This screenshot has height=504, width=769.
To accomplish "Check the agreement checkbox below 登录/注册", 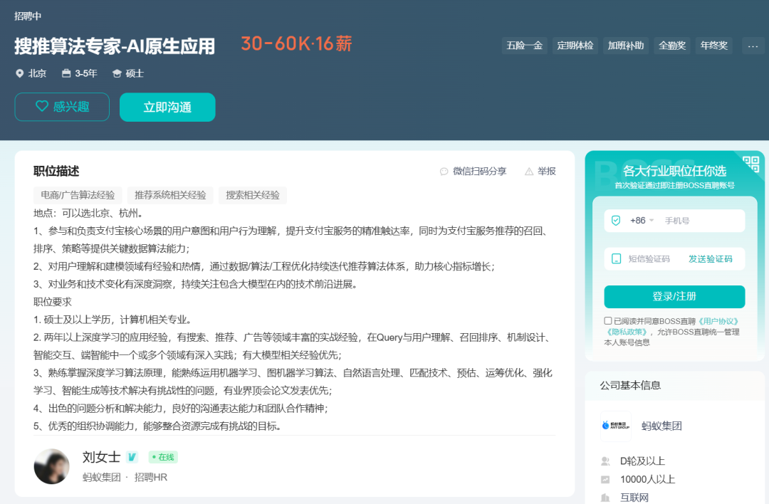I will [x=607, y=320].
